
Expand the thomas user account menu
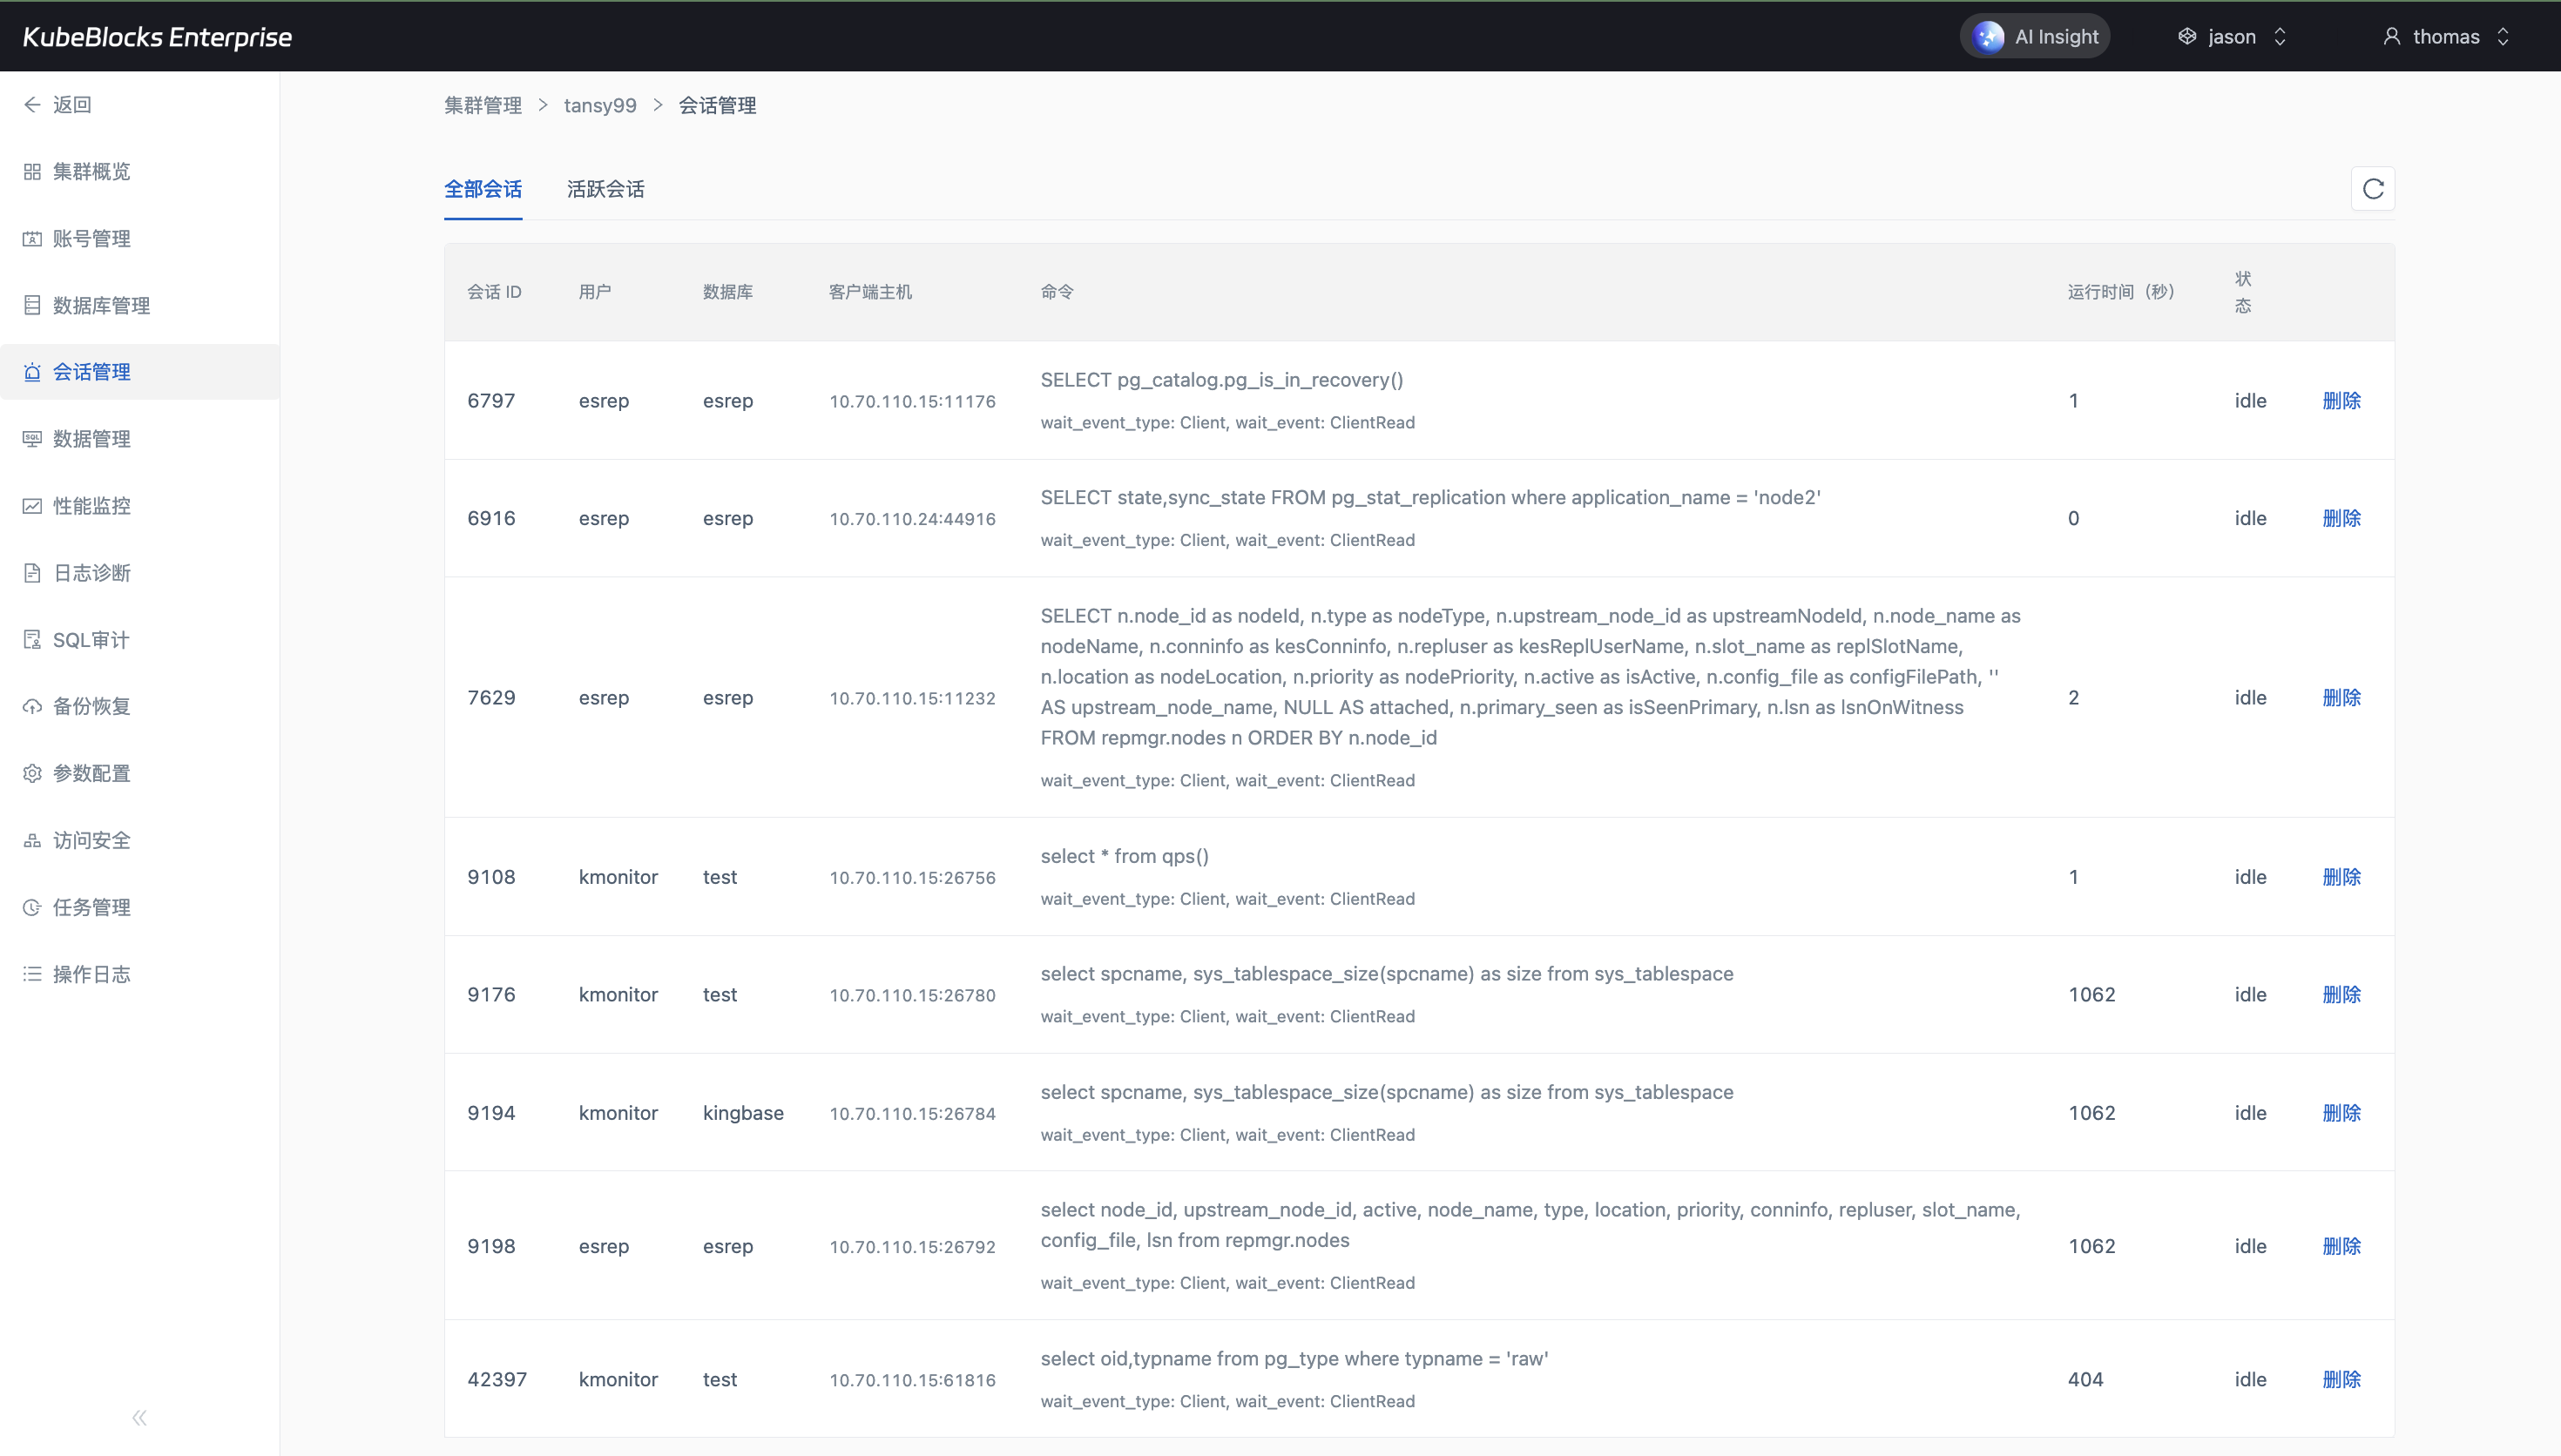pyautogui.click(x=2446, y=37)
